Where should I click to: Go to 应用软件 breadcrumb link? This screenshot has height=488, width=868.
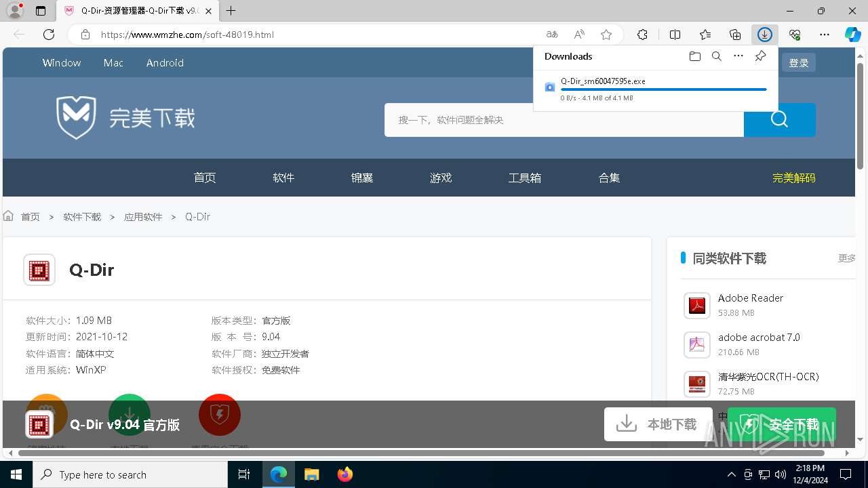coord(143,217)
